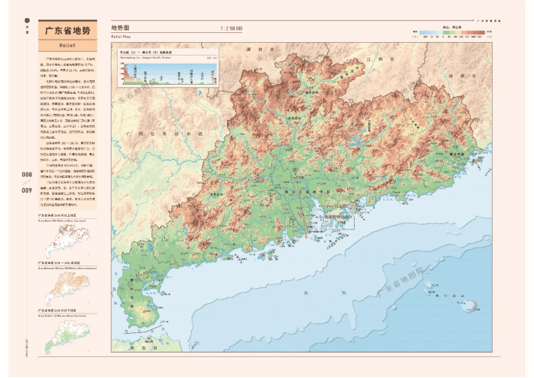This screenshot has height=378, width=534.
Task: Pick the darkest brown swatch in elevation legend
Action: [481, 33]
